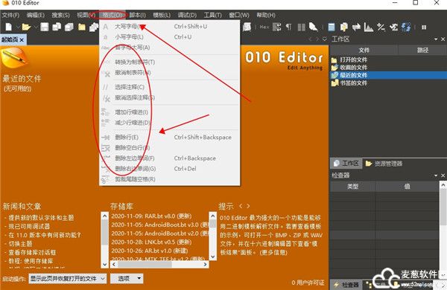Close the 起始页 tab
The height and width of the screenshot is (290, 447).
point(22,40)
